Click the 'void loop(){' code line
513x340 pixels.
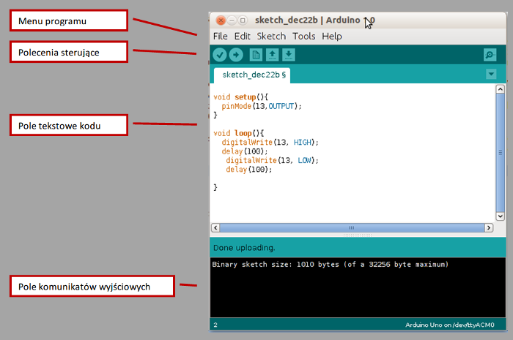pos(238,134)
